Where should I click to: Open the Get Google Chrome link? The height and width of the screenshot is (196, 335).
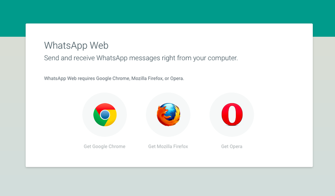coord(104,147)
